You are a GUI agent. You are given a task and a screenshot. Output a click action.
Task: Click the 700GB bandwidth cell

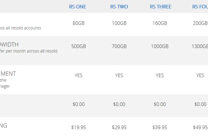pyautogui.click(x=119, y=46)
